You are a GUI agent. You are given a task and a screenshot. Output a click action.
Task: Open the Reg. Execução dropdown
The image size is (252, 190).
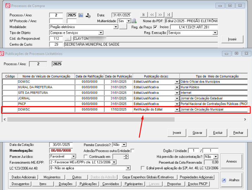pyautogui.click(x=215, y=33)
